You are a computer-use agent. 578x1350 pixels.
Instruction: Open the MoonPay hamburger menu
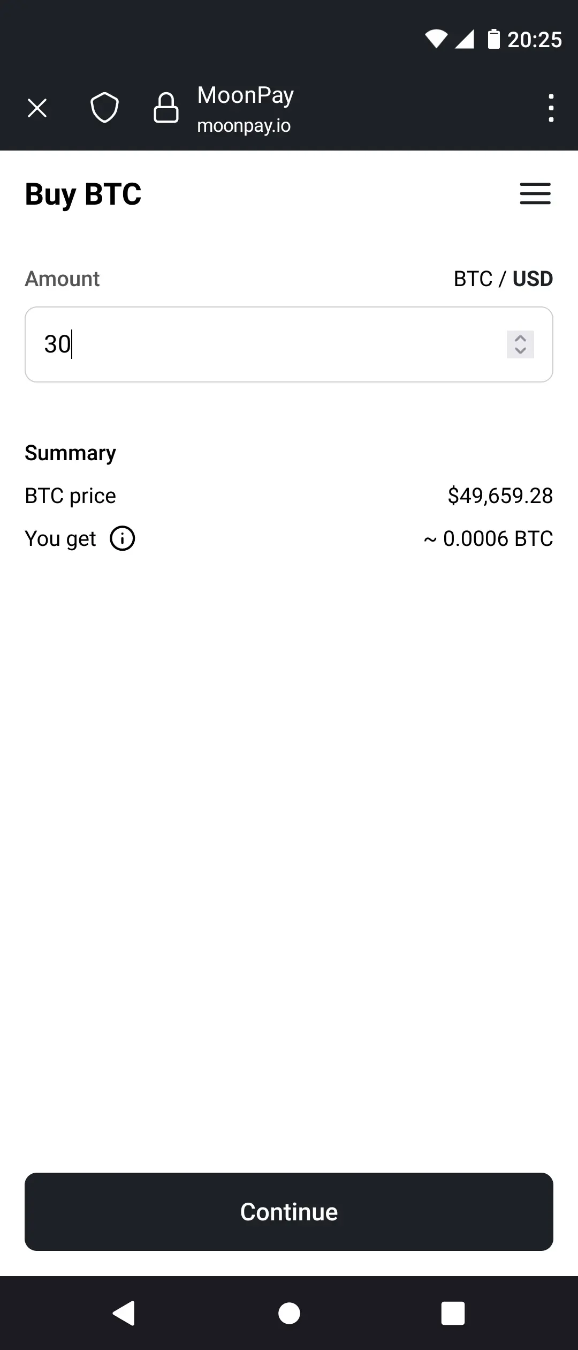tap(535, 193)
